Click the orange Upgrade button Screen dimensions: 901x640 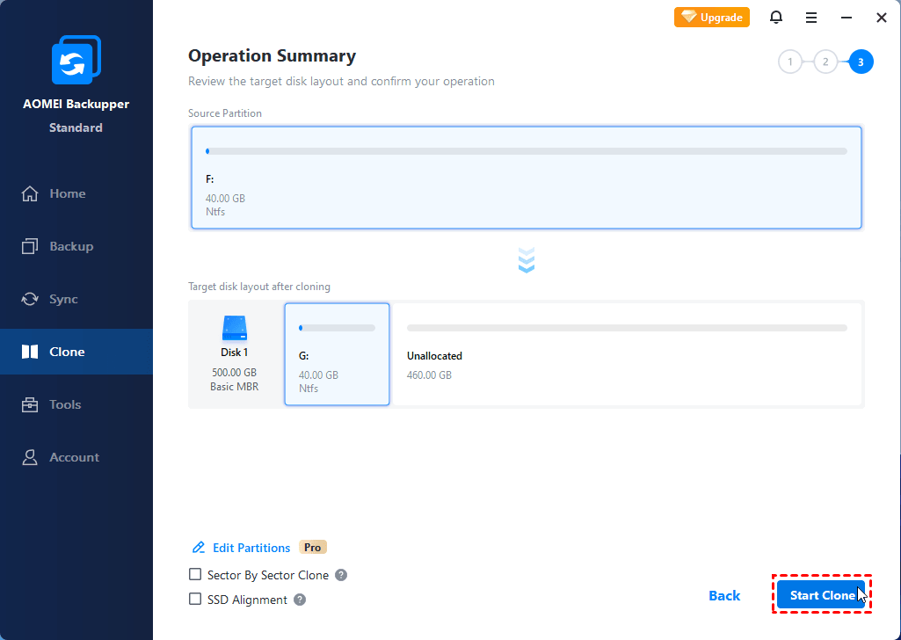click(x=712, y=18)
